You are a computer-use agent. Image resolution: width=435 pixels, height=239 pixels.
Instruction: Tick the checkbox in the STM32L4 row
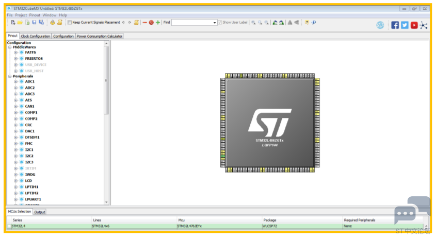[x=9, y=226]
